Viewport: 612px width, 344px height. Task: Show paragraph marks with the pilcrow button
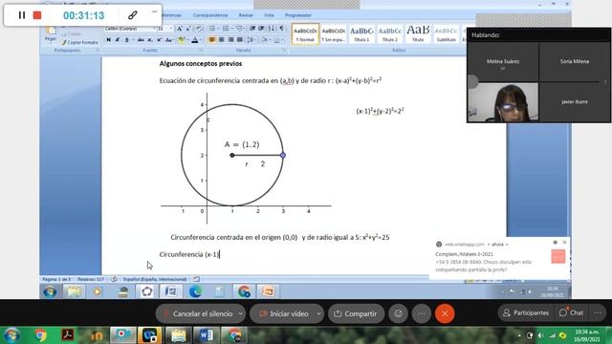[281, 29]
